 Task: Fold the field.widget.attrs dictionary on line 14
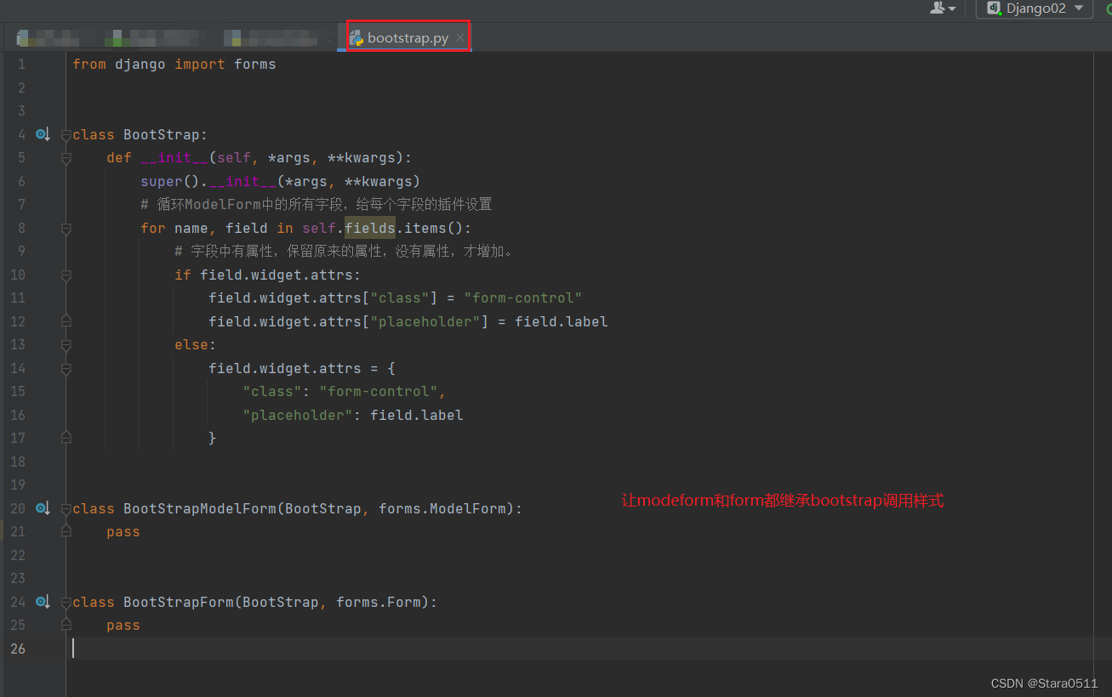pos(66,369)
